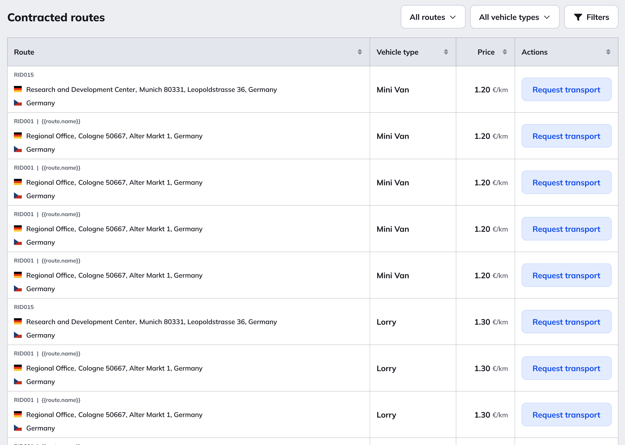Click the Route column sort icon
The width and height of the screenshot is (625, 445).
point(360,52)
